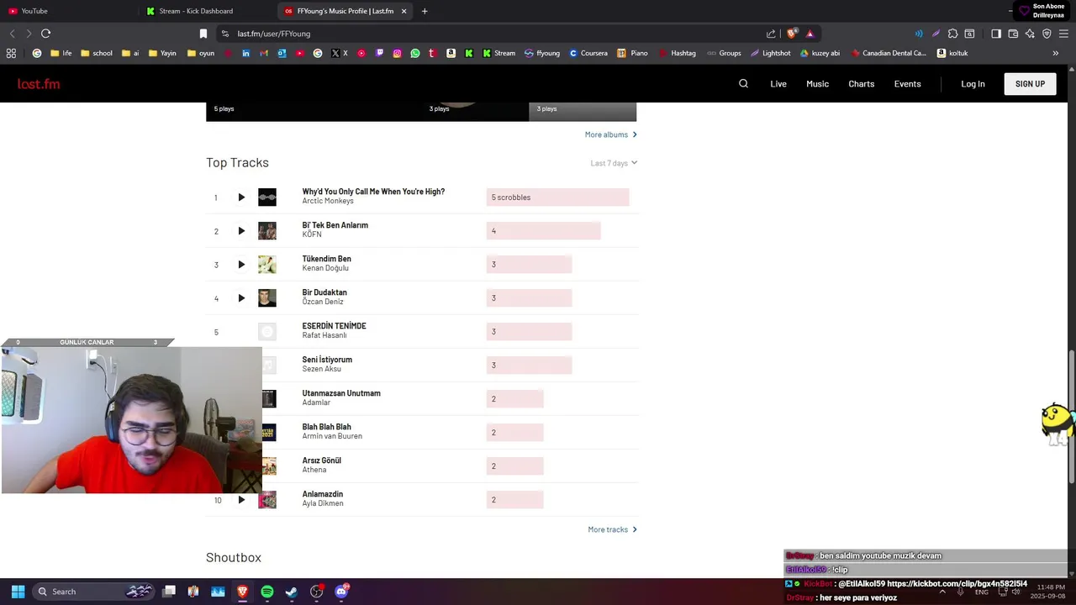
Task: Play the track Bir Dudaktan
Action: pos(241,298)
